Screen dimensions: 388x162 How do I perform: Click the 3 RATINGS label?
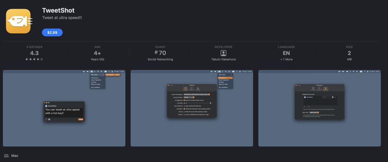[x=34, y=47]
